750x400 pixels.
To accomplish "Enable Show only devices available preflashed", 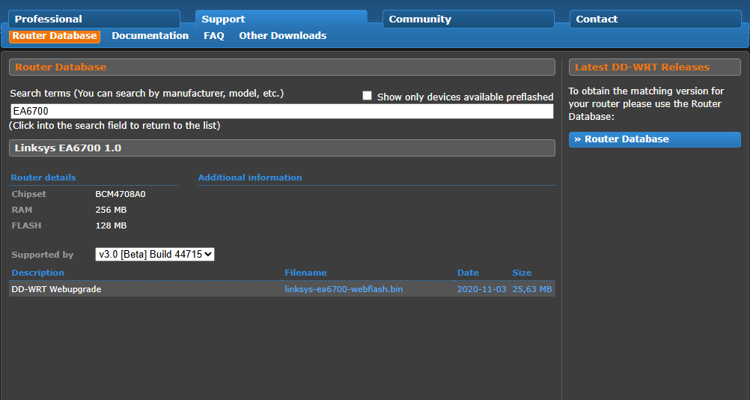I will click(x=367, y=96).
